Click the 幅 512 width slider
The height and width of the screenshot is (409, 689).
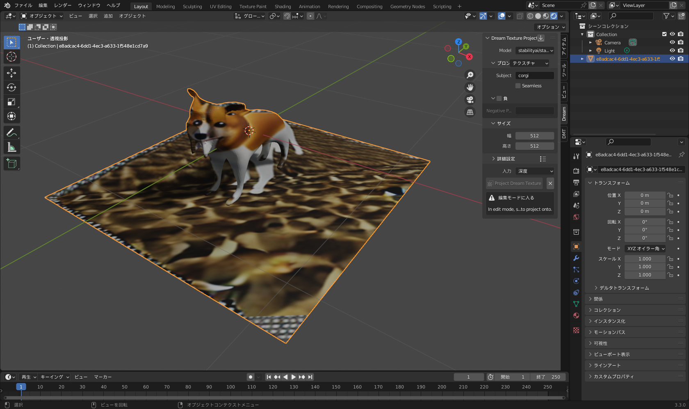click(x=534, y=135)
